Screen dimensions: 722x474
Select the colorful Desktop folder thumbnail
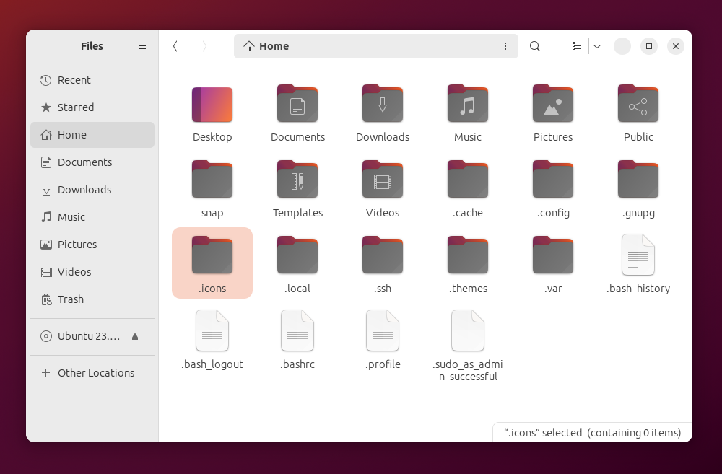(x=212, y=104)
